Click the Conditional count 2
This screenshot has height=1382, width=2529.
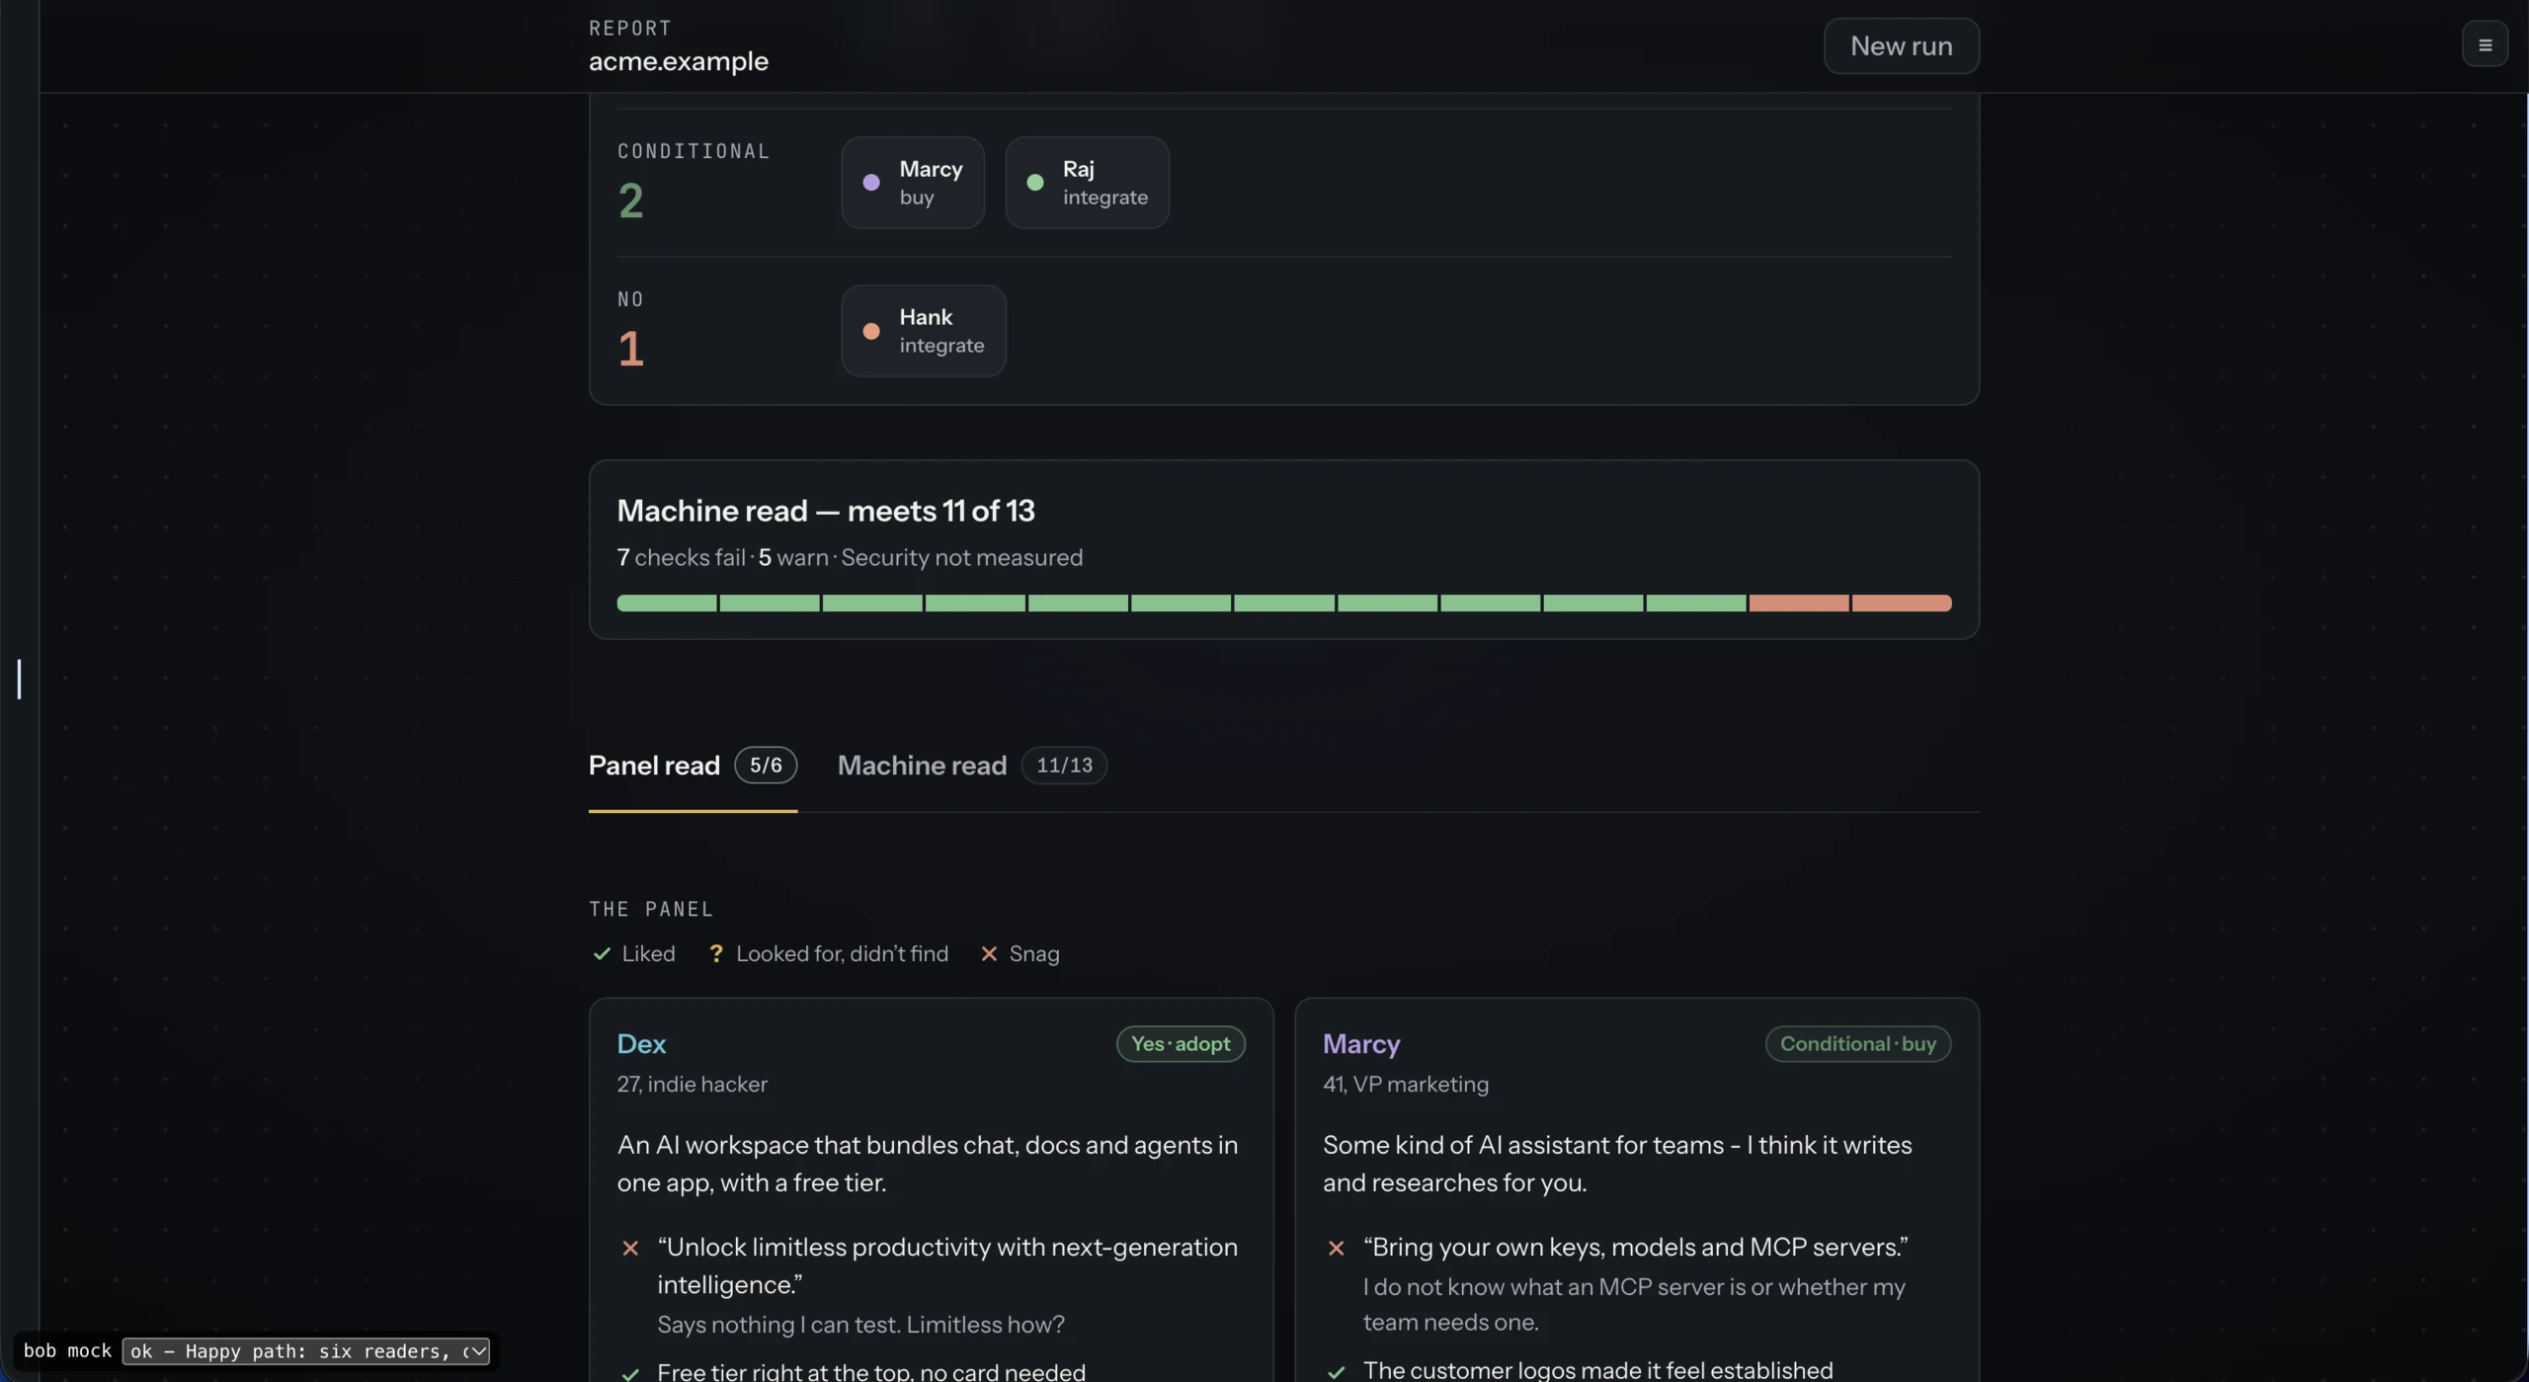pos(630,201)
